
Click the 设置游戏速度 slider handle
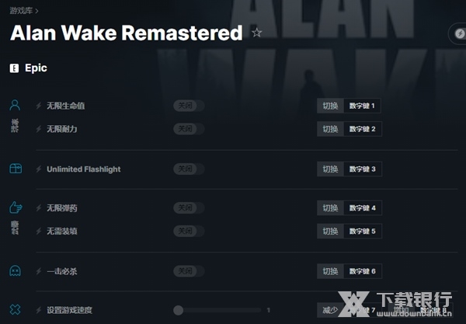(x=179, y=310)
